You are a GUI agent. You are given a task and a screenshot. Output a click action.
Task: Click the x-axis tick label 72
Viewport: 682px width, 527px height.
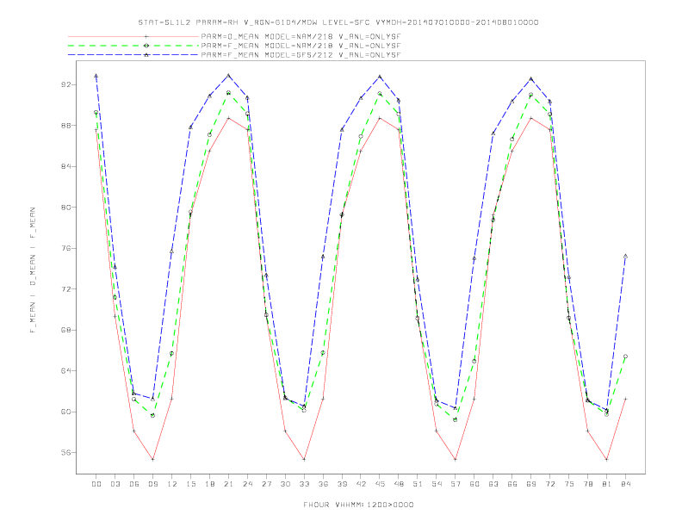click(550, 484)
